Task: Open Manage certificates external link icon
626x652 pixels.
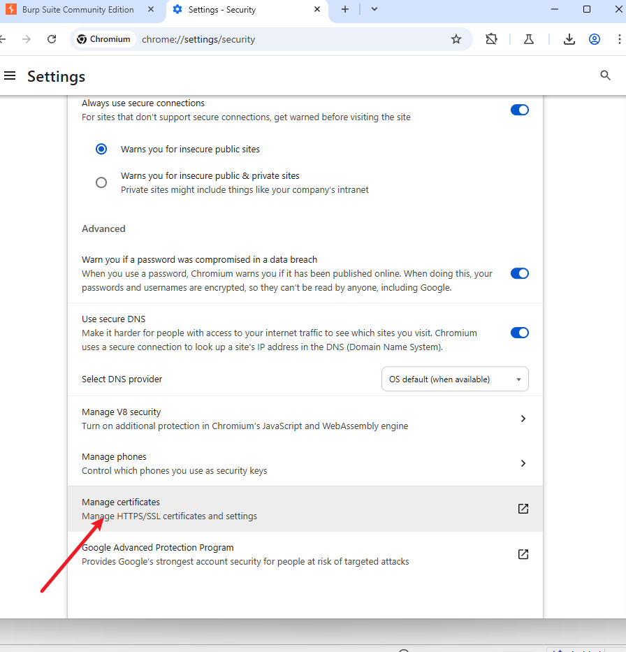Action: tap(523, 509)
